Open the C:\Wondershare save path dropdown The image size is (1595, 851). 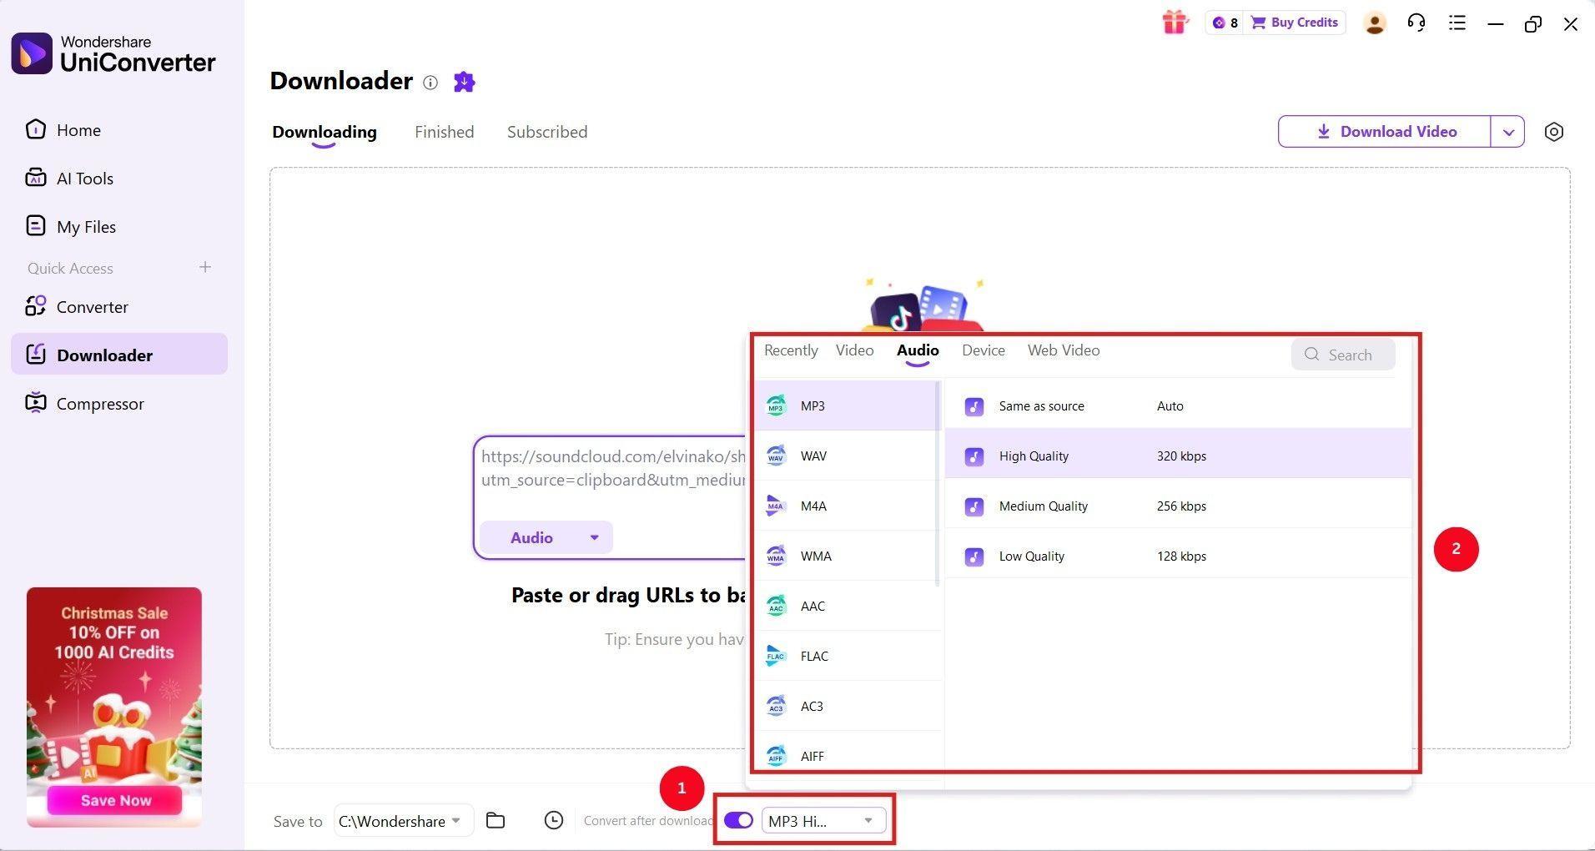pyautogui.click(x=404, y=821)
